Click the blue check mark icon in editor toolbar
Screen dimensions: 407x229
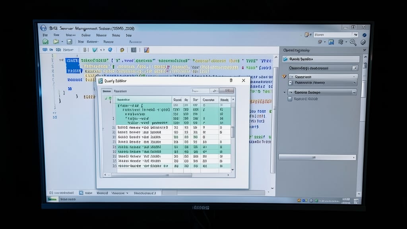(x=95, y=50)
